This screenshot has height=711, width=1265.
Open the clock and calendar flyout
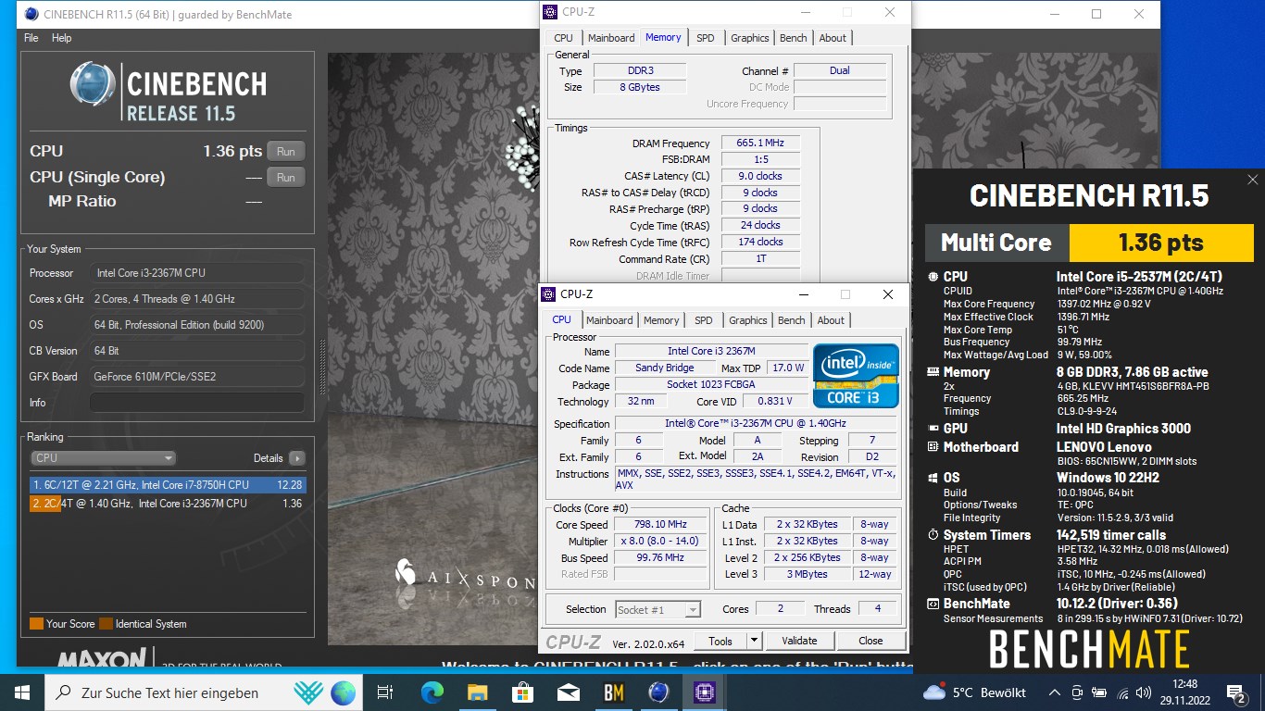pos(1185,692)
